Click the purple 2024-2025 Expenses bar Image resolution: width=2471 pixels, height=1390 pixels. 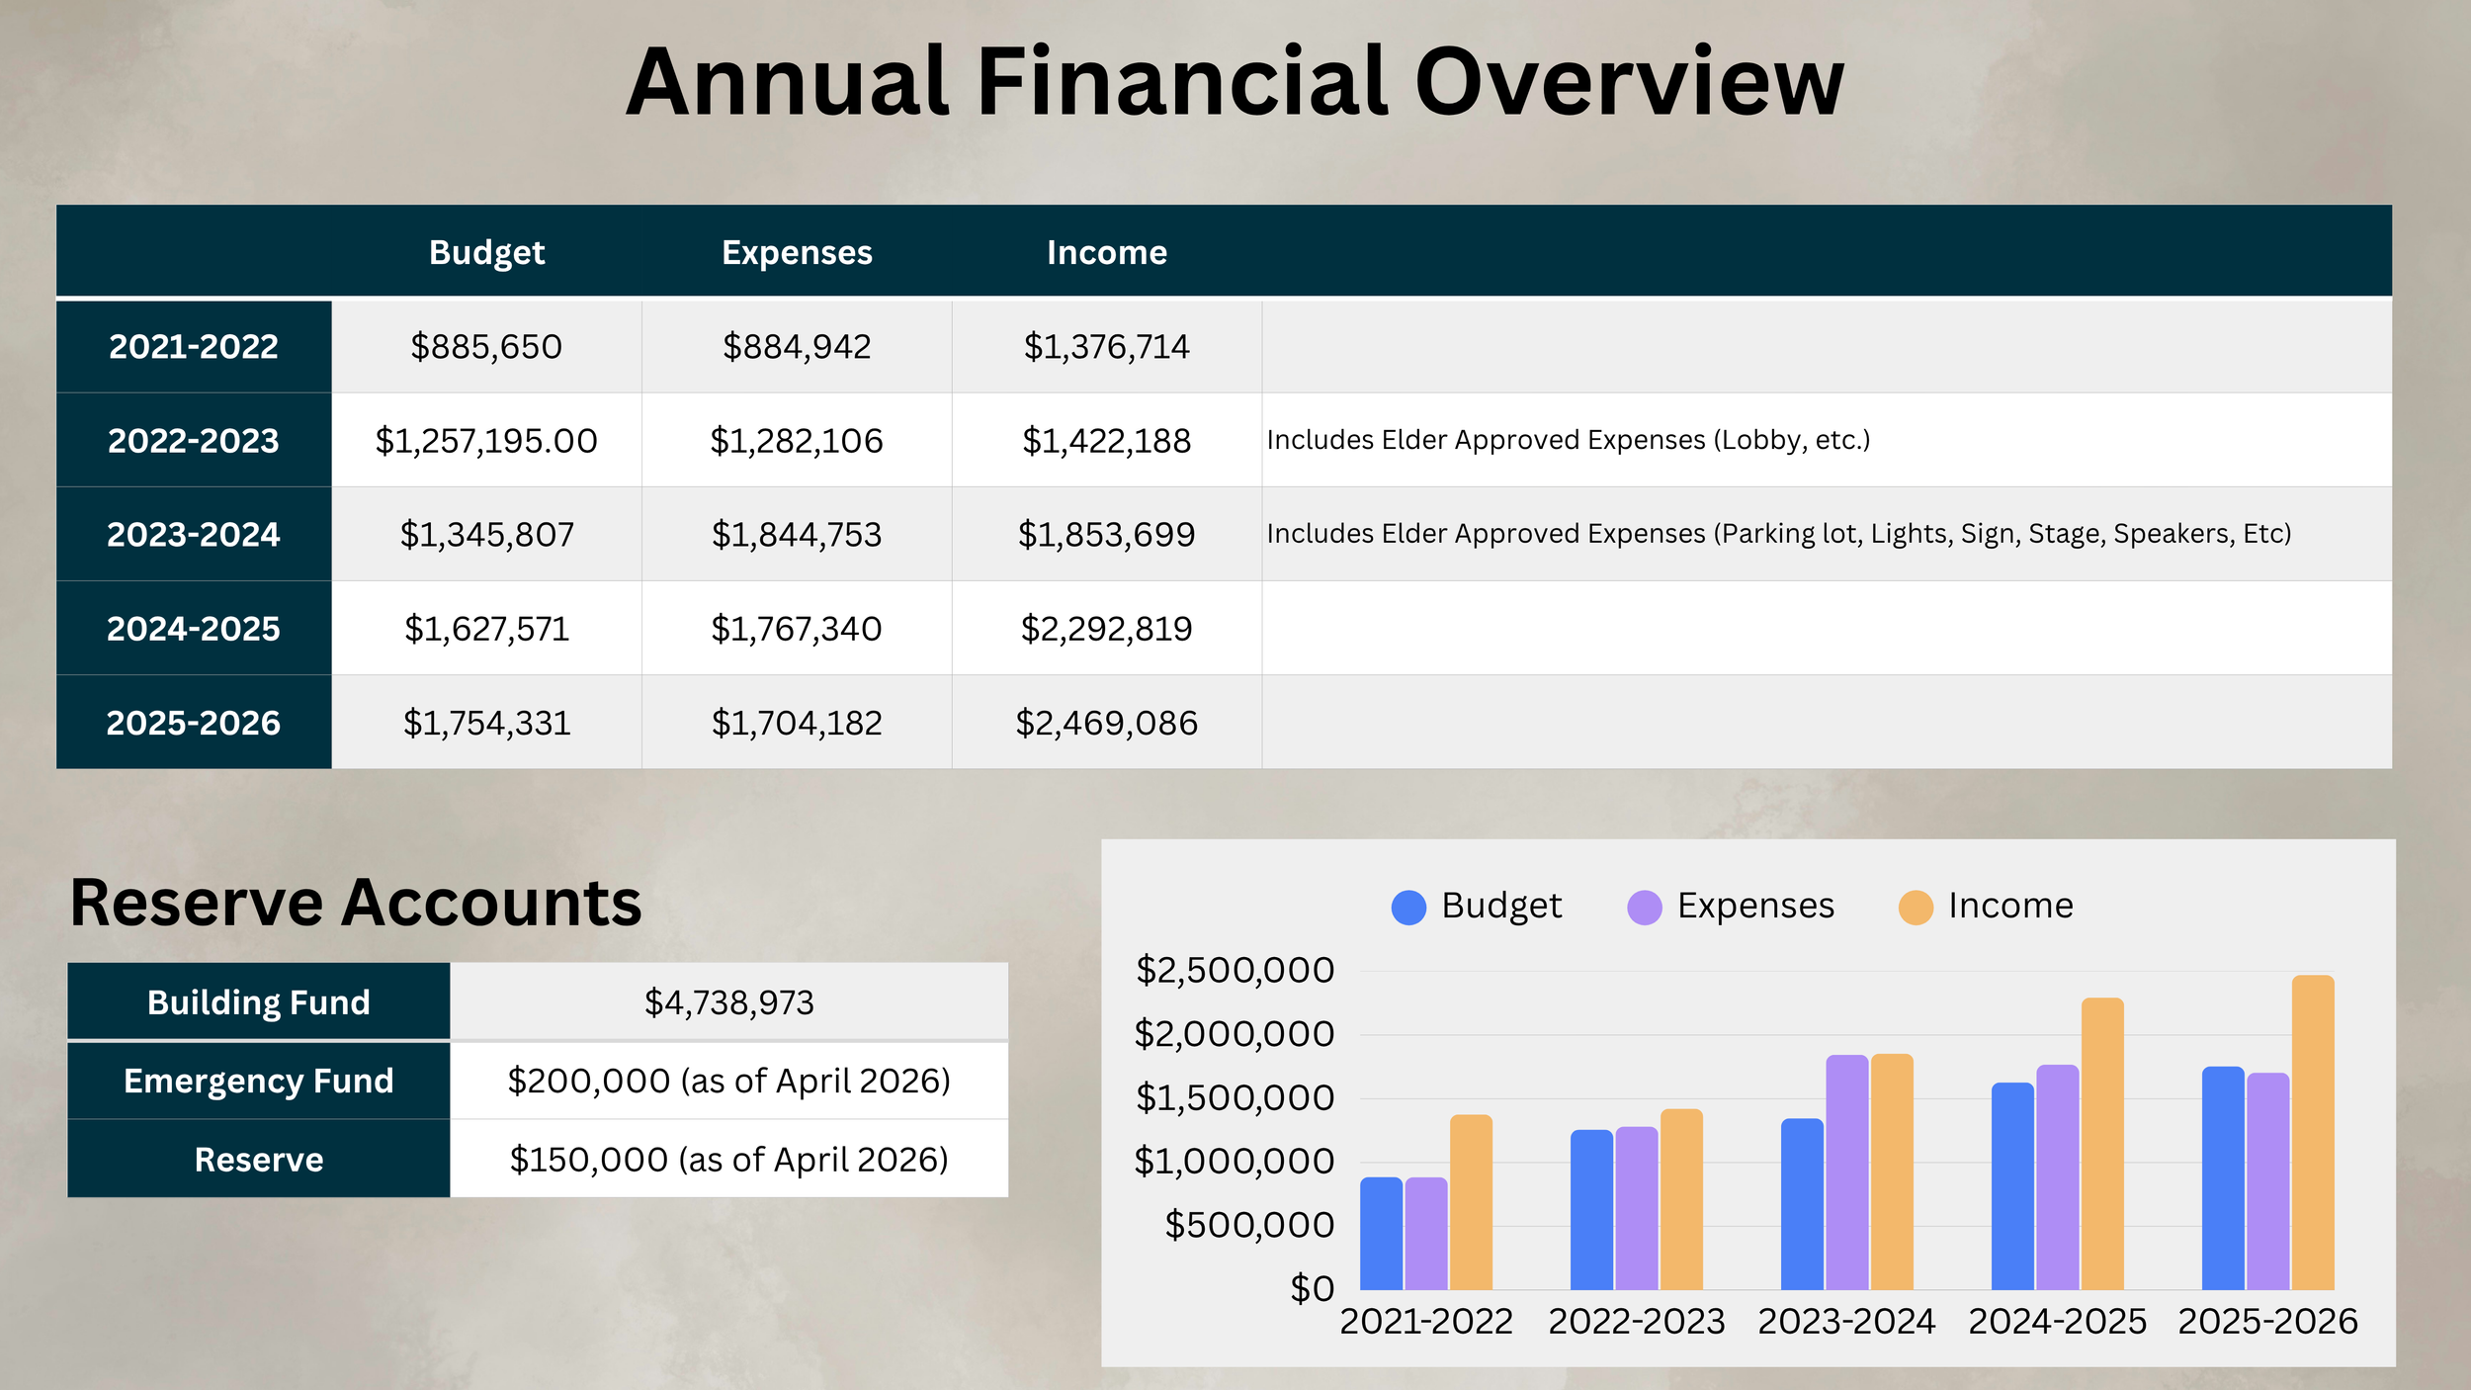(x=2058, y=1177)
